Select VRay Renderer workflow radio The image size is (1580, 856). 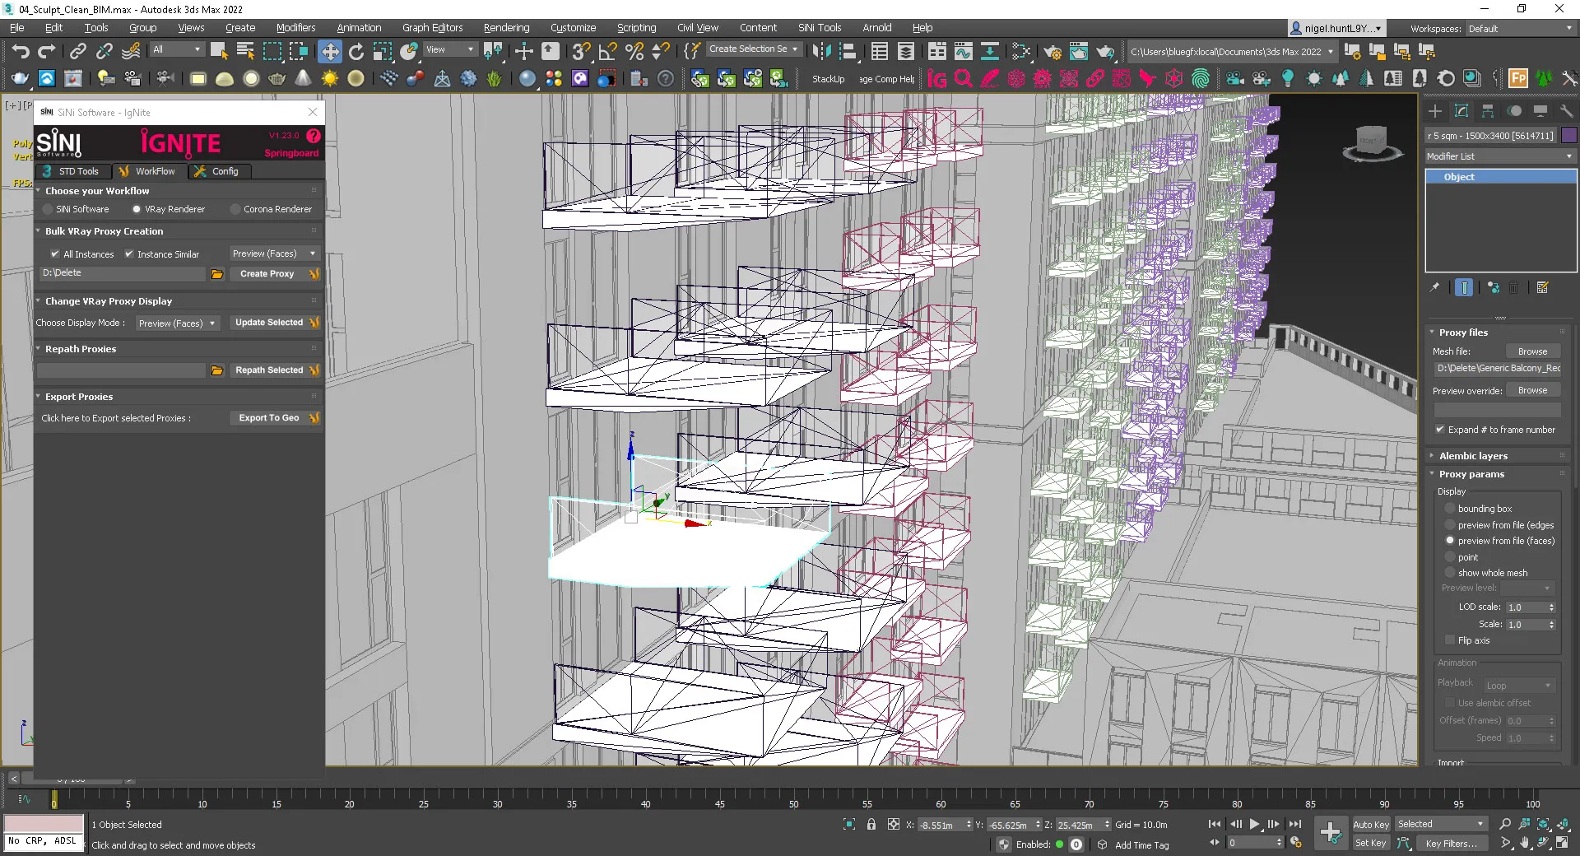coord(137,209)
